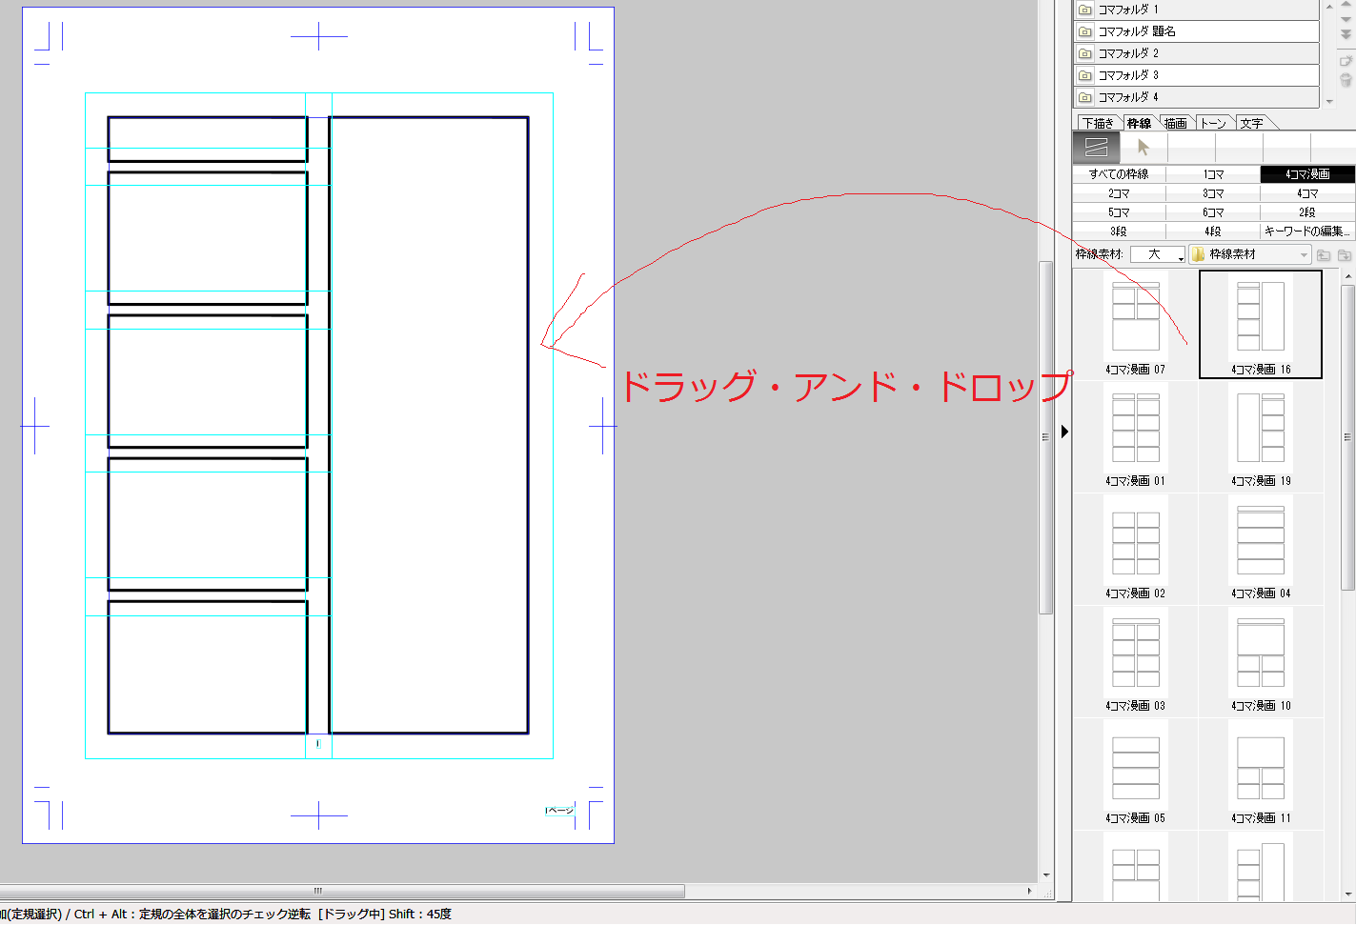Select the 1コマ keyword filter

point(1213,174)
